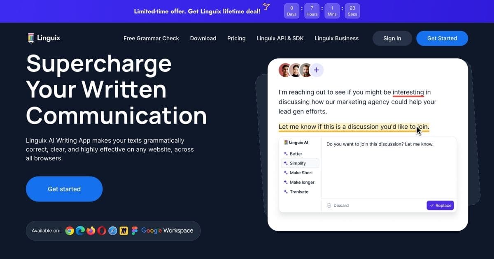Viewport: 494px width, 259px height.
Task: Select the Miro integration icon
Action: pyautogui.click(x=123, y=231)
